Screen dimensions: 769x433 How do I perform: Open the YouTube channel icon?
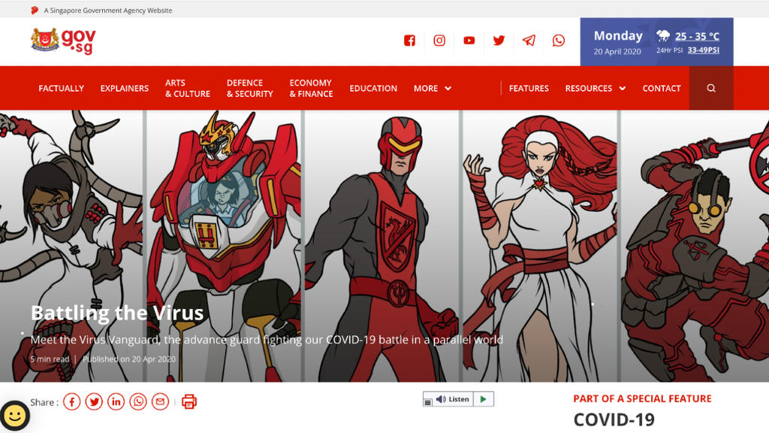[469, 41]
